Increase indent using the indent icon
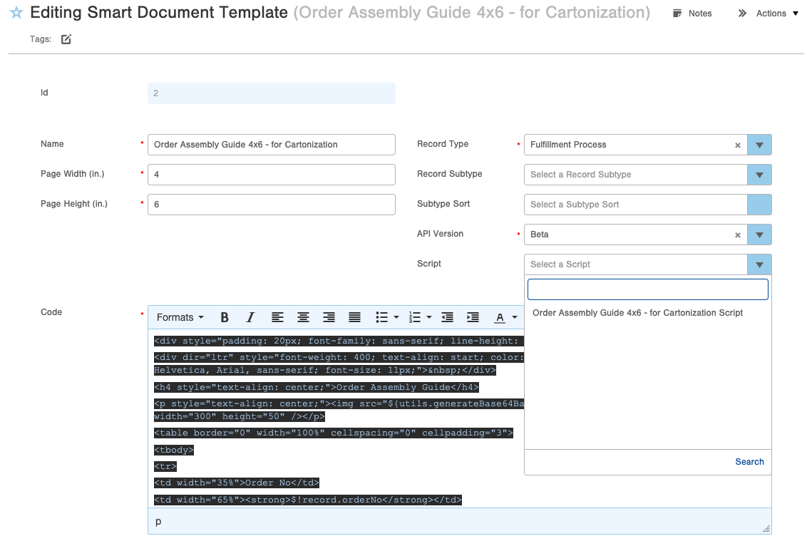 [473, 317]
